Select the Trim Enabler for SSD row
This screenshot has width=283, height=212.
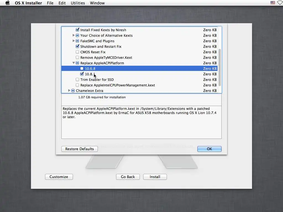coord(139,79)
